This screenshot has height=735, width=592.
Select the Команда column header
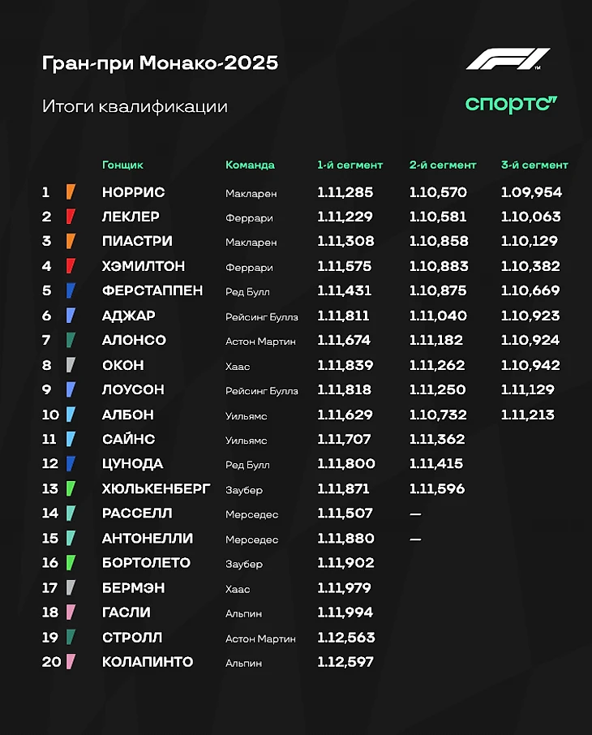click(x=250, y=165)
